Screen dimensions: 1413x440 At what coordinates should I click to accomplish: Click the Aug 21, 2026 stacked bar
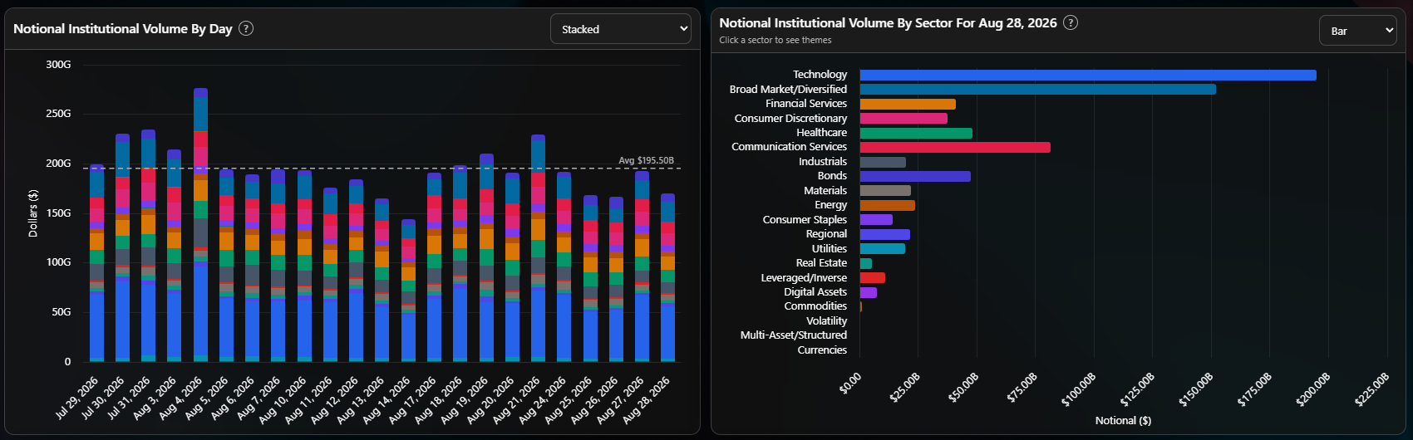[x=538, y=248]
